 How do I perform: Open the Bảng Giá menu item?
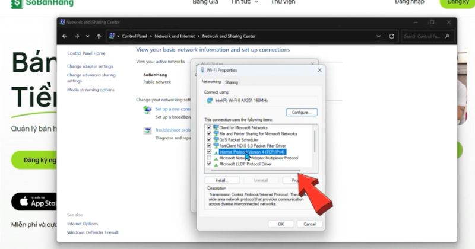pyautogui.click(x=206, y=2)
